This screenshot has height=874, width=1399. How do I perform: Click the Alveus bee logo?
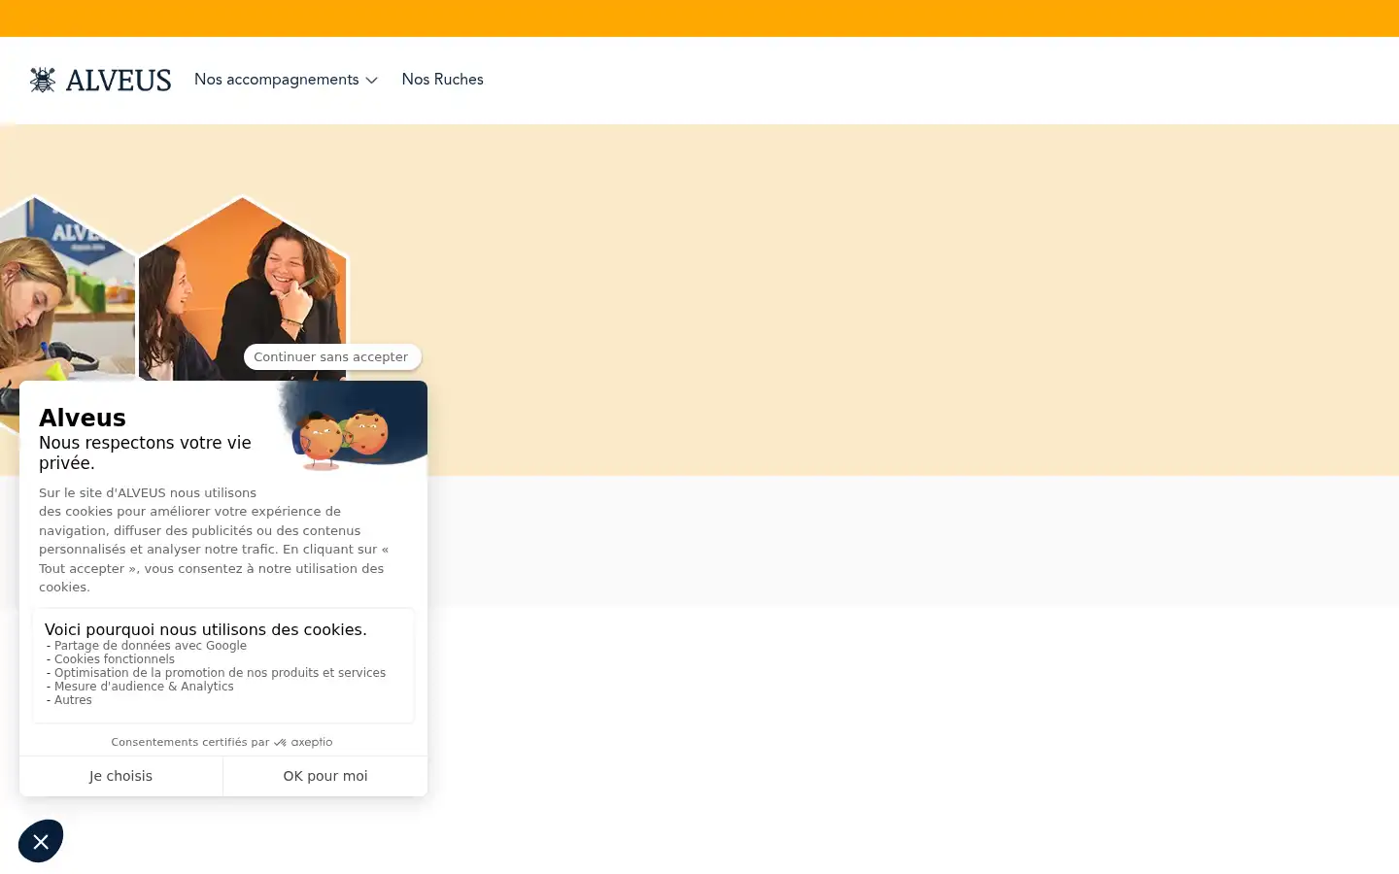click(100, 80)
